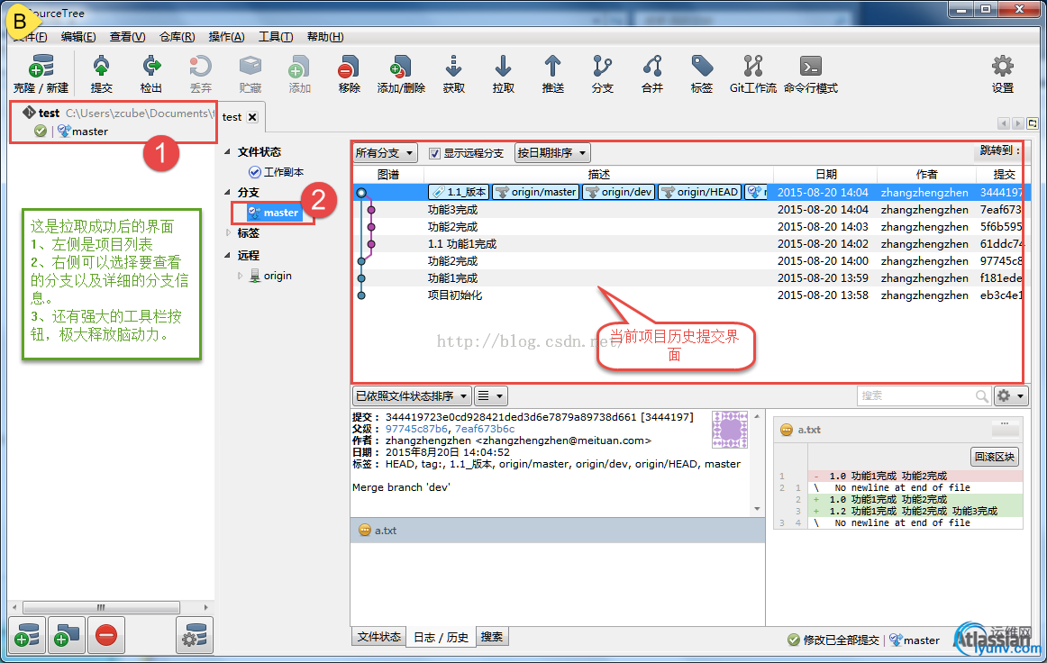Open the file status sort (已依照文件状态排序) dropdown
Viewport: 1047px width, 663px height.
click(x=411, y=396)
